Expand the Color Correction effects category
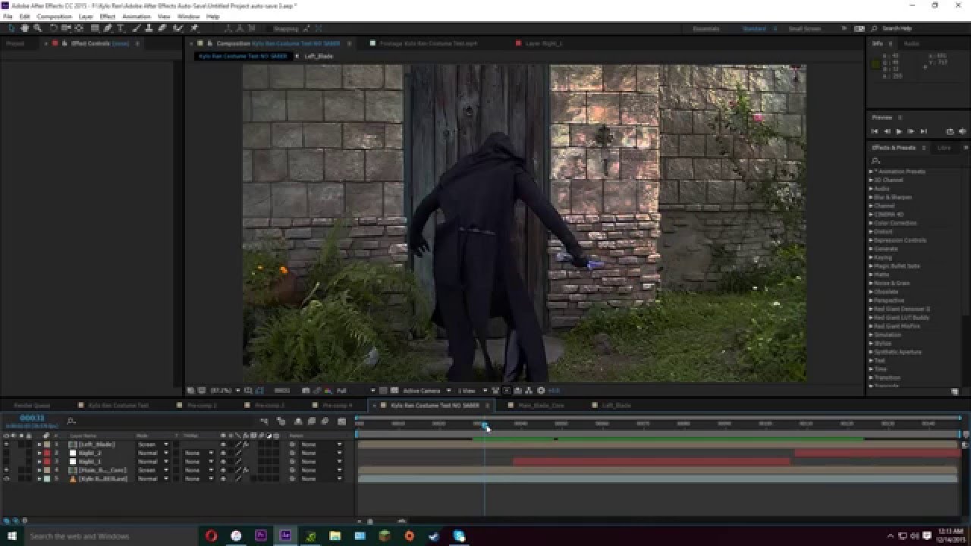 click(871, 223)
